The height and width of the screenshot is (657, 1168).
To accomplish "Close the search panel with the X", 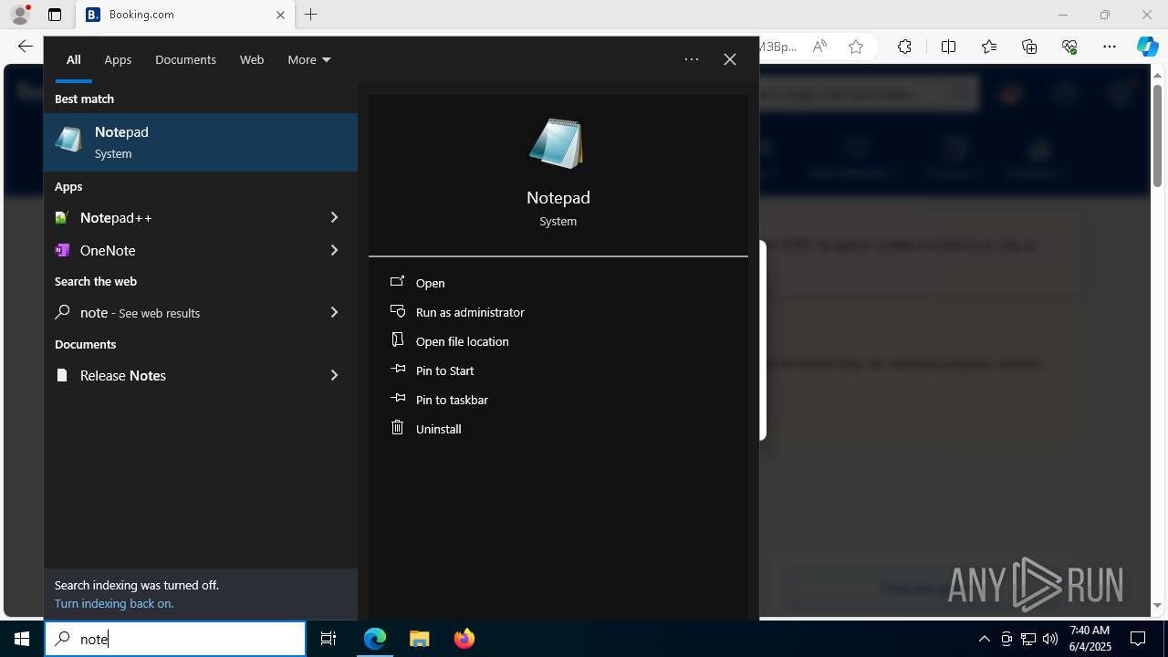I will pyautogui.click(x=730, y=59).
